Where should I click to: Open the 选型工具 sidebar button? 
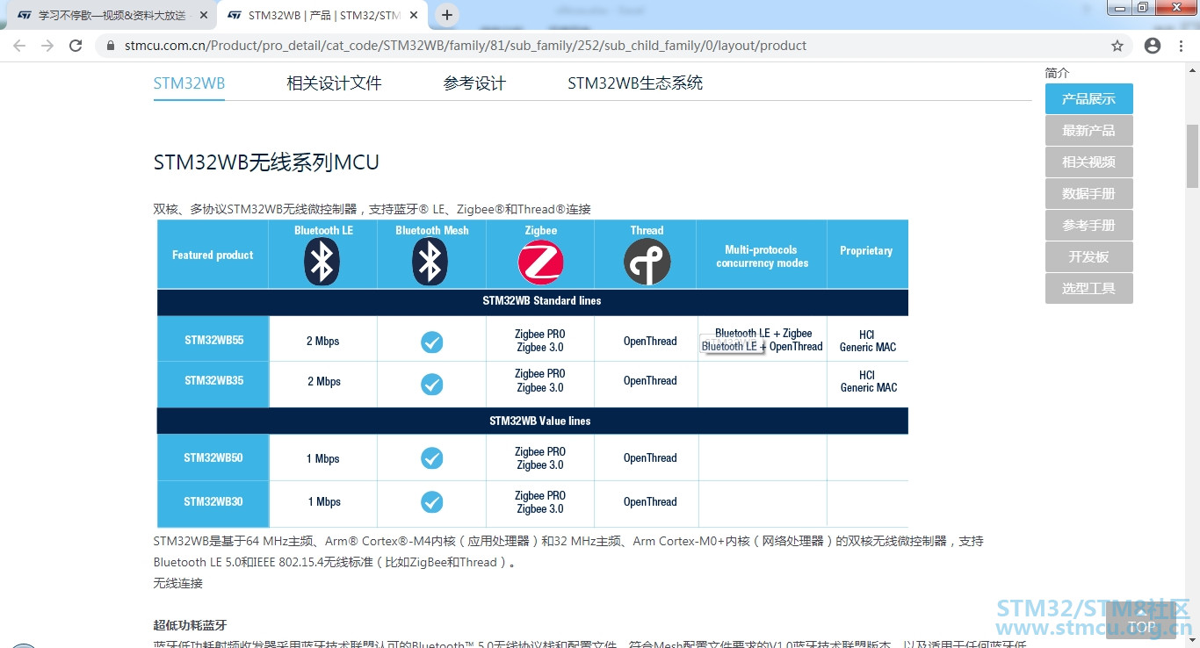[x=1088, y=289]
